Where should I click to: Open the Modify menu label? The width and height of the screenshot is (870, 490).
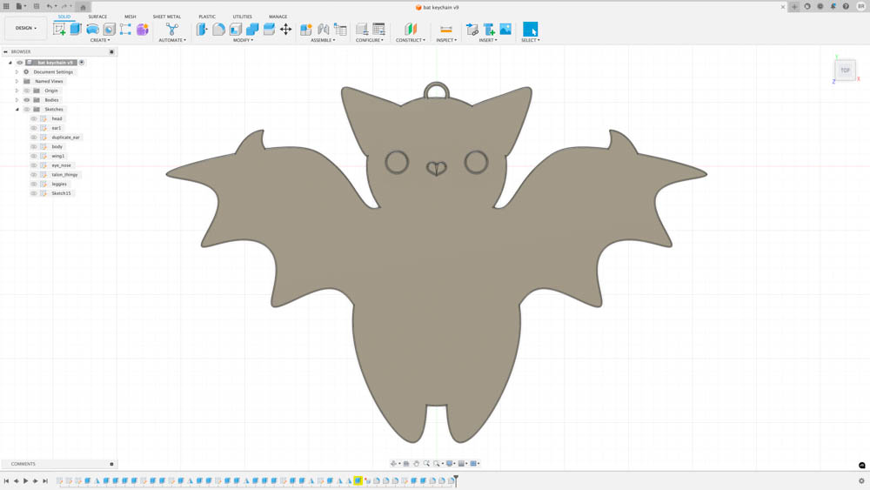tap(243, 40)
